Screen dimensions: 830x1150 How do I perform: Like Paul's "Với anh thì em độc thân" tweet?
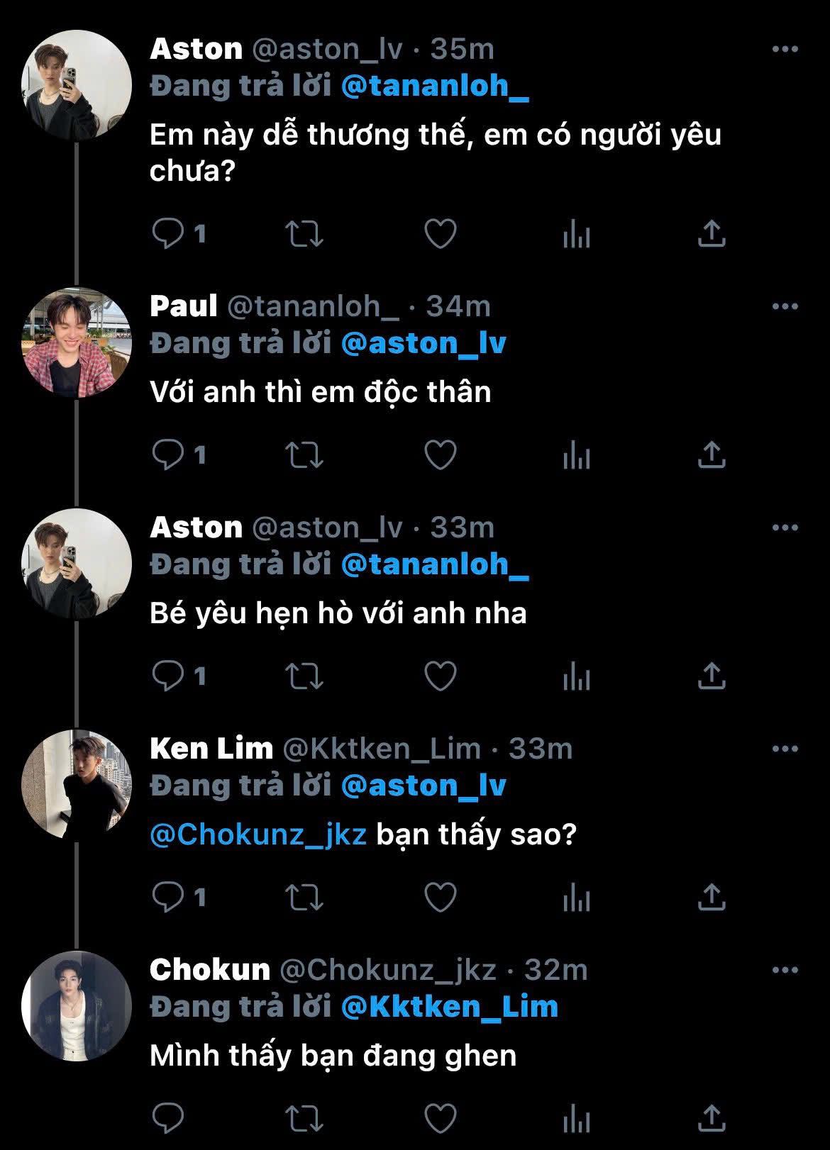pyautogui.click(x=440, y=455)
